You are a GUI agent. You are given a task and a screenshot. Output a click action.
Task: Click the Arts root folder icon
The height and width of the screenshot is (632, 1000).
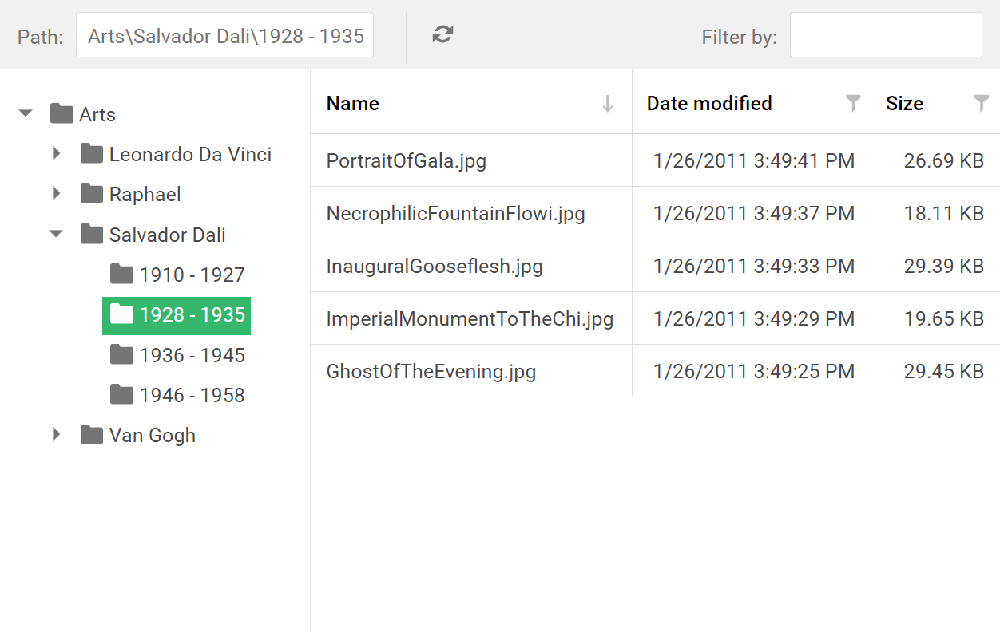click(62, 114)
